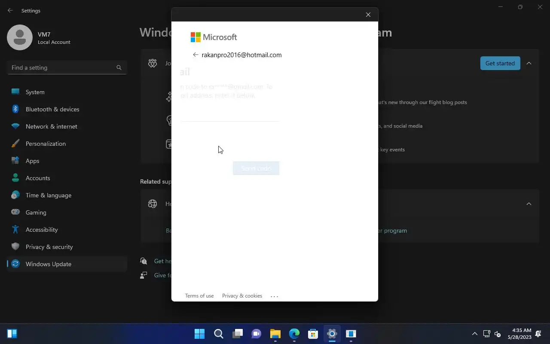Screen dimensions: 550x344
Task: Click the Get help icon
Action: pyautogui.click(x=144, y=261)
